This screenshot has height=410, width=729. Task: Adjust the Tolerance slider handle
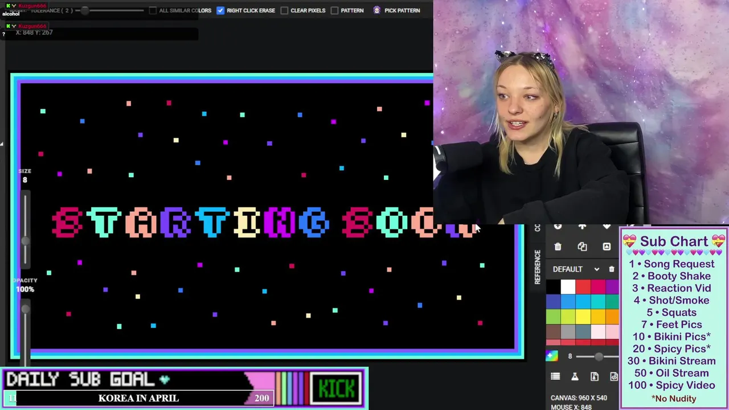pos(84,10)
